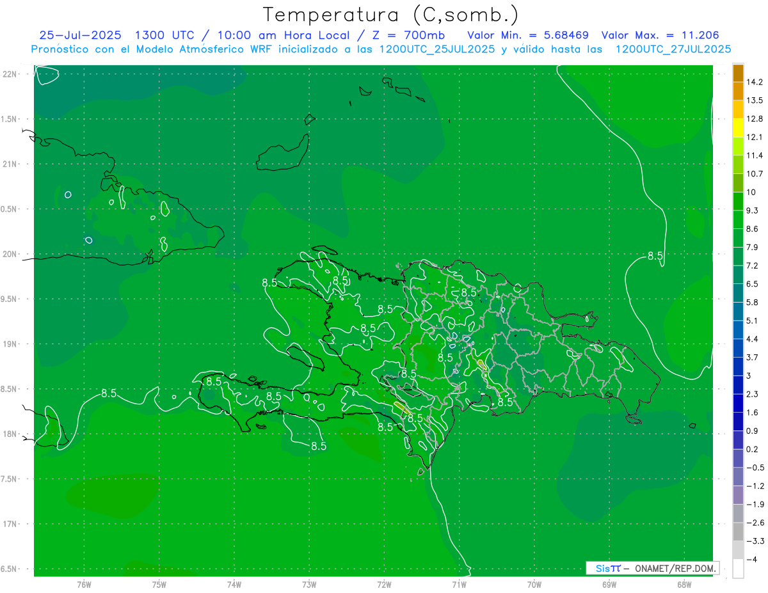Click the white swatch below -4 on colorbar
Screen dimensions: 768x593
pyautogui.click(x=738, y=568)
